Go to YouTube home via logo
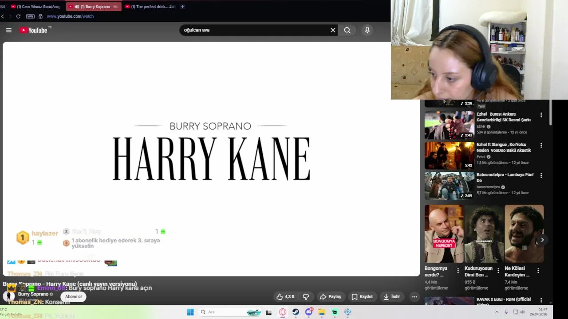The image size is (568, 319). point(34,30)
